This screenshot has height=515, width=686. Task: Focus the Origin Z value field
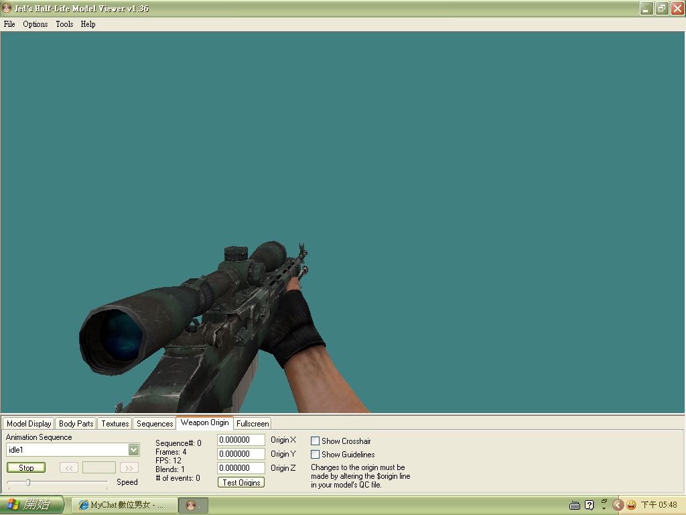(241, 467)
